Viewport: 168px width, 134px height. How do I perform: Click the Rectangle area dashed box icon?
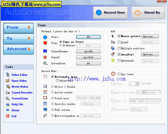click(x=45, y=76)
